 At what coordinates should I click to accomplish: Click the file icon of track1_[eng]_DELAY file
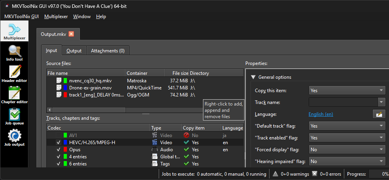point(59,95)
